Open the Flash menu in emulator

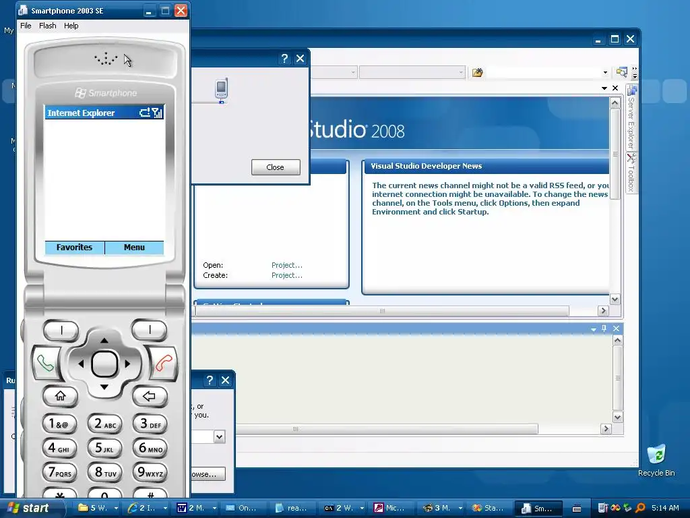(x=48, y=26)
